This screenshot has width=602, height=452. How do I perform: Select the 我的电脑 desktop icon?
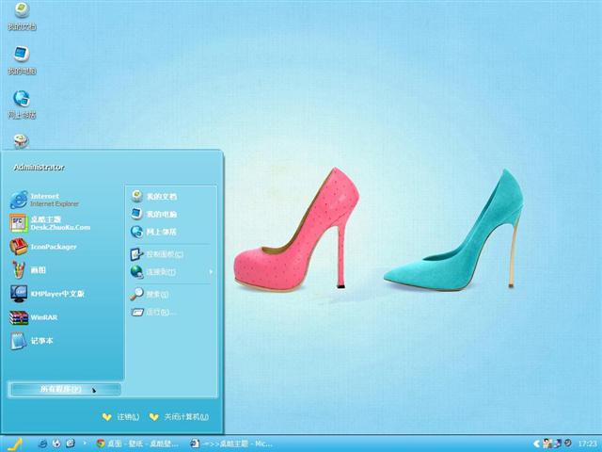pyautogui.click(x=22, y=60)
